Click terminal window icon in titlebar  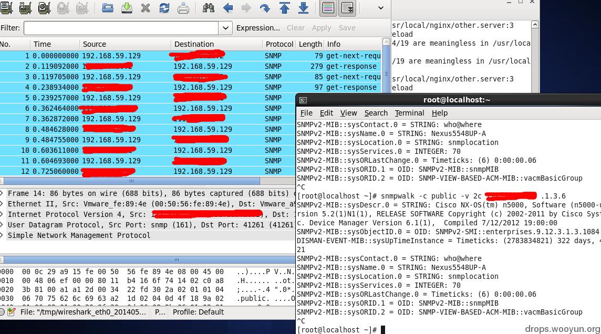pos(303,100)
